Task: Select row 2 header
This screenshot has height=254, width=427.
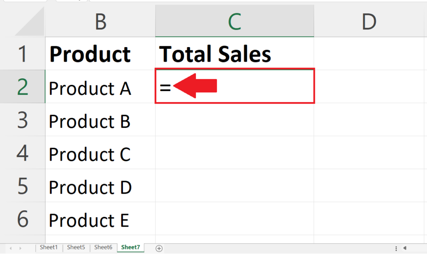Action: click(x=23, y=87)
